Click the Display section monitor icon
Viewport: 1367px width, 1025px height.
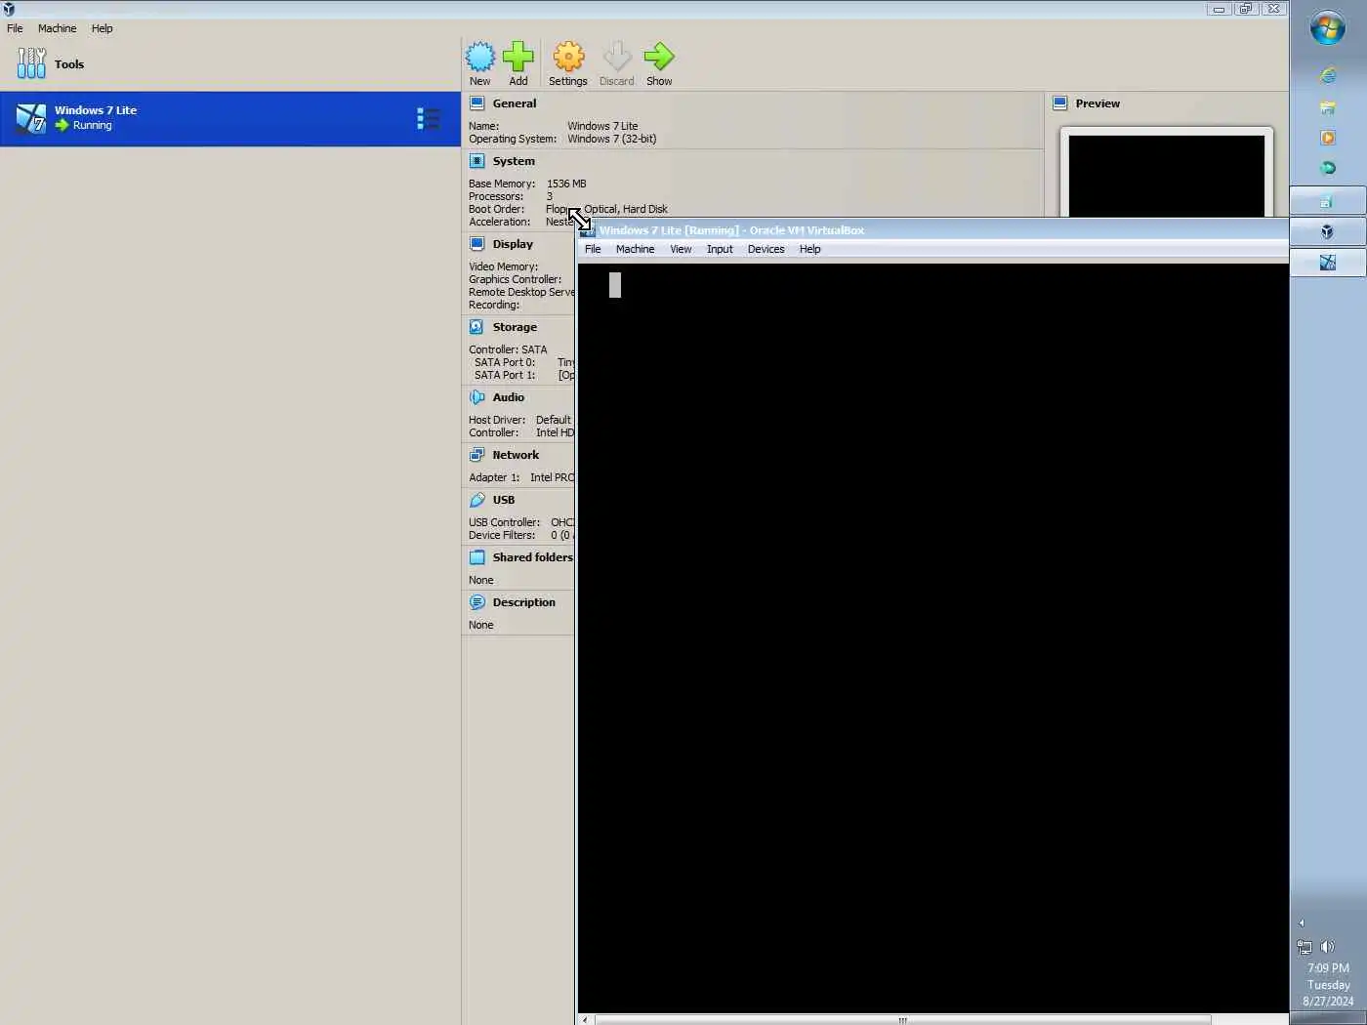[476, 243]
